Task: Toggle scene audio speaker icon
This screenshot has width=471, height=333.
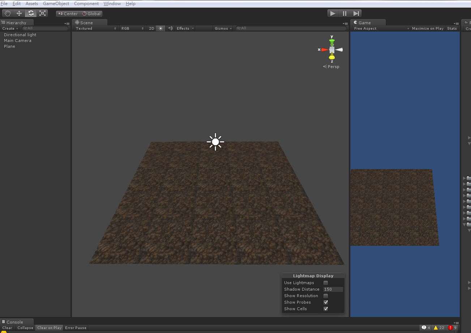Action: pos(170,28)
